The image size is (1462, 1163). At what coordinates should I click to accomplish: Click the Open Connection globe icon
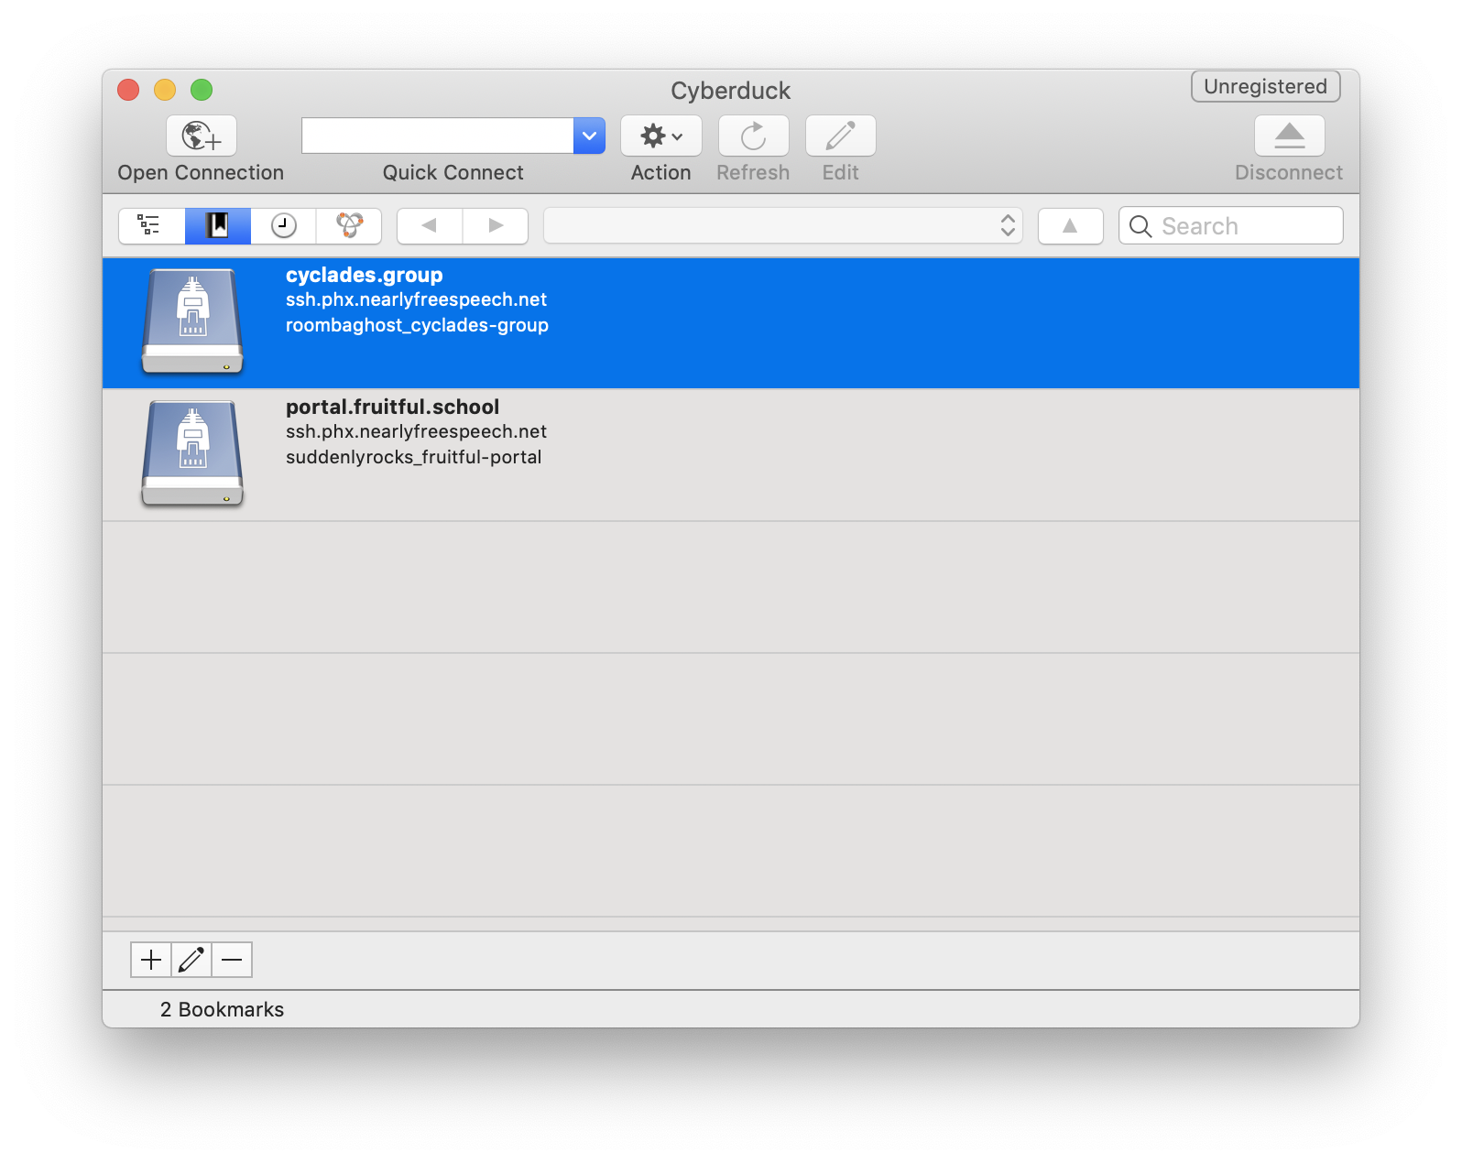(202, 136)
